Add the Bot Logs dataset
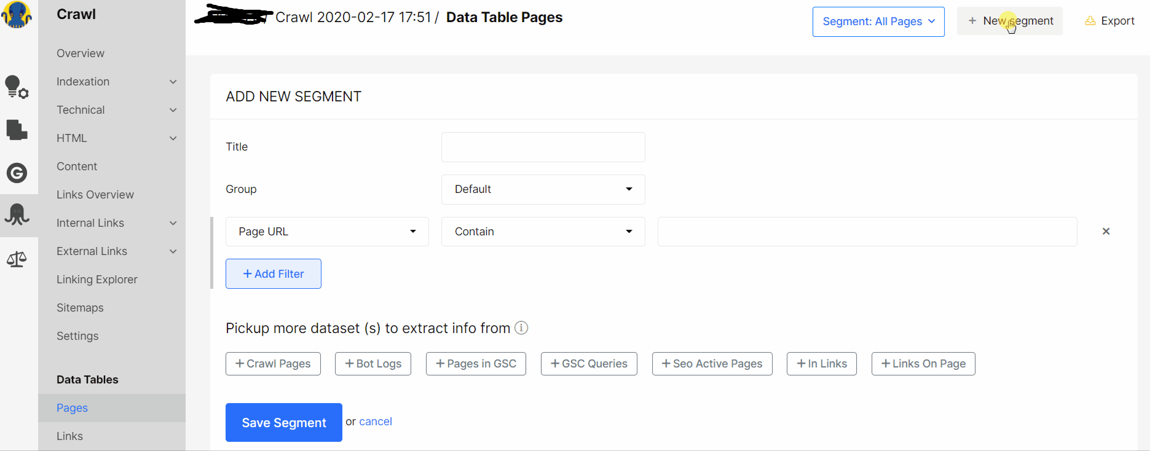 tap(373, 364)
